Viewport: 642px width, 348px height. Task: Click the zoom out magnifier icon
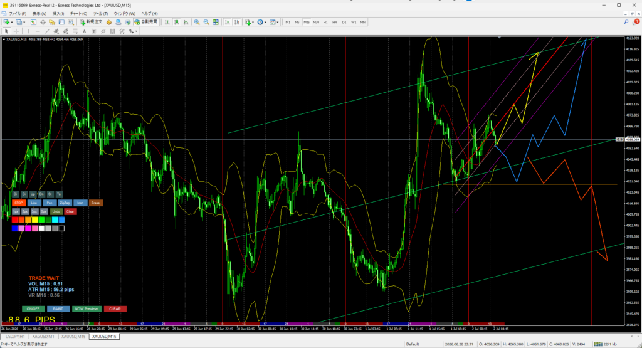(x=206, y=22)
